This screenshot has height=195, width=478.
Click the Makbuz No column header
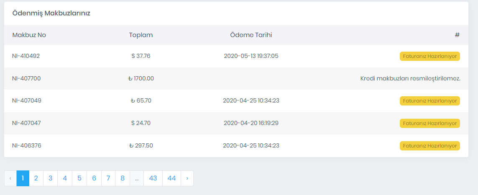coord(29,35)
